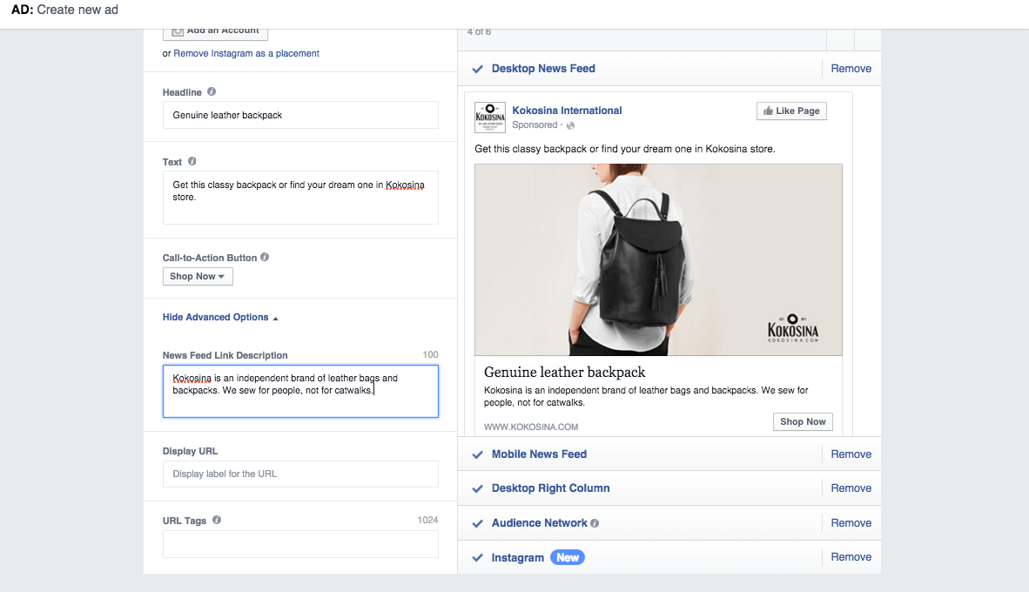This screenshot has width=1029, height=592.
Task: Expand the Desktop Right Column preview
Action: click(x=550, y=488)
